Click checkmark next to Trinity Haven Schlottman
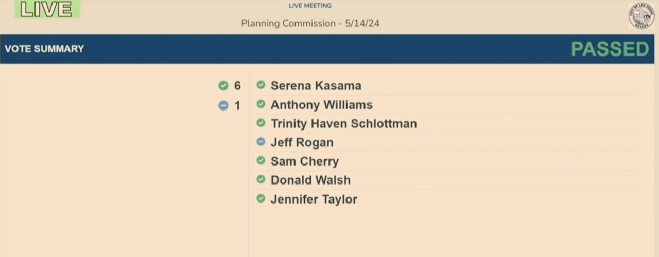659x257 pixels. 261,123
